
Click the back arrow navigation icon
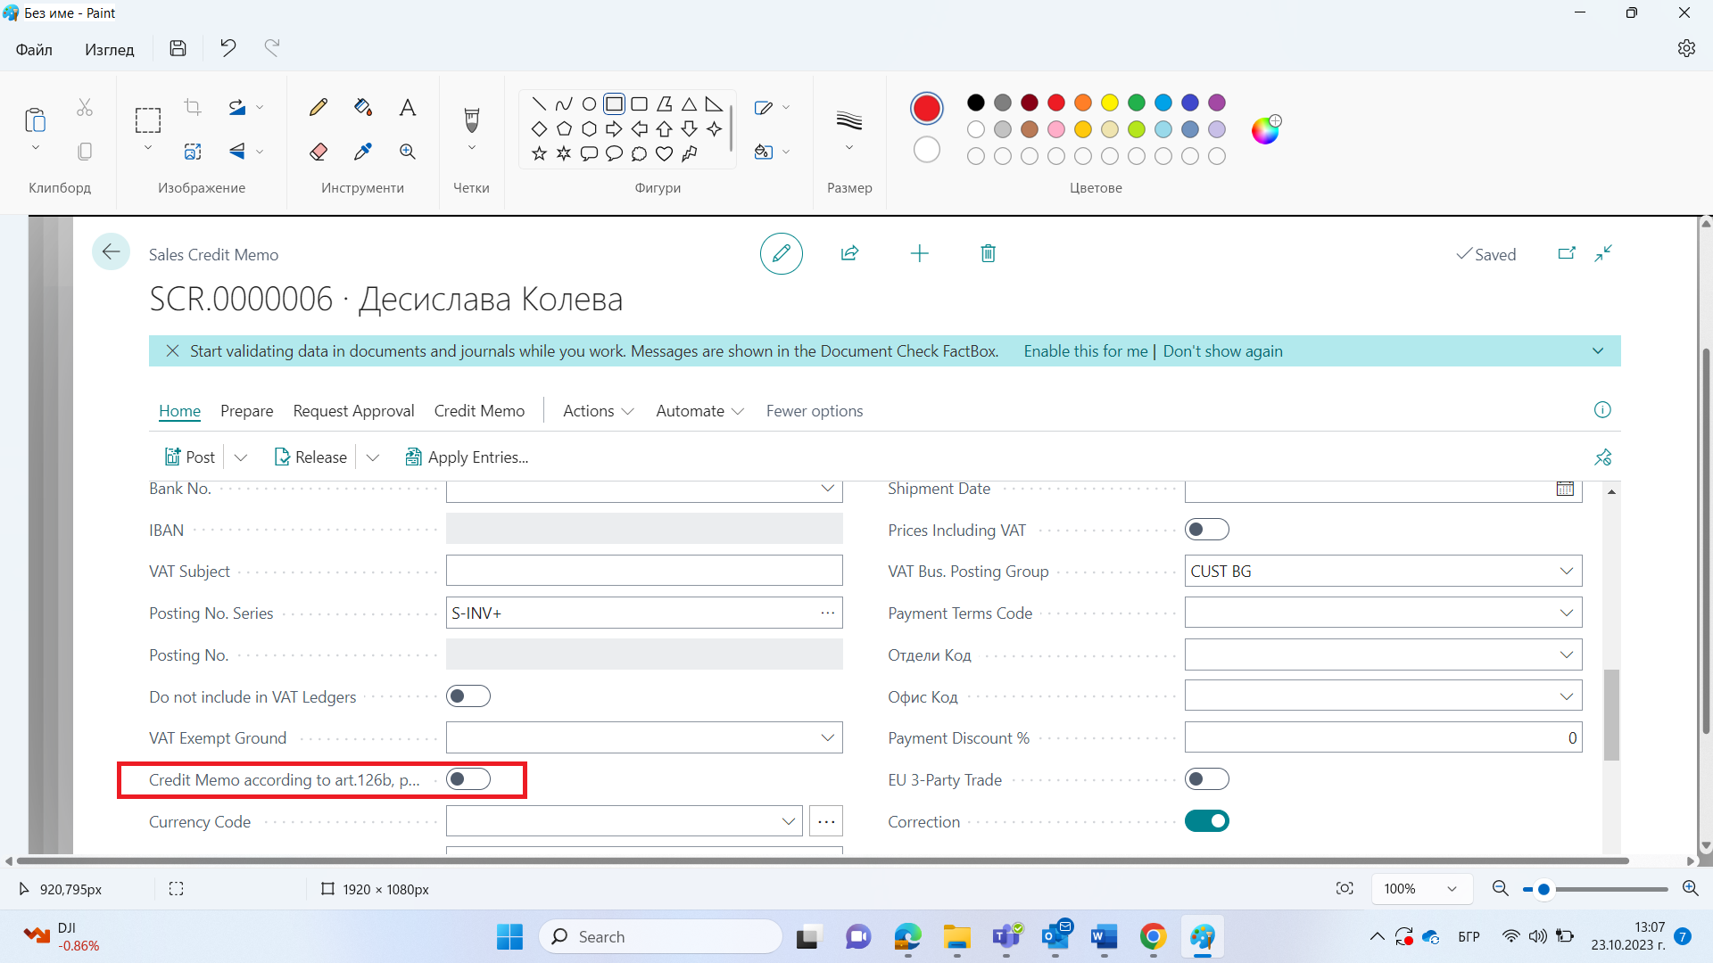110,253
